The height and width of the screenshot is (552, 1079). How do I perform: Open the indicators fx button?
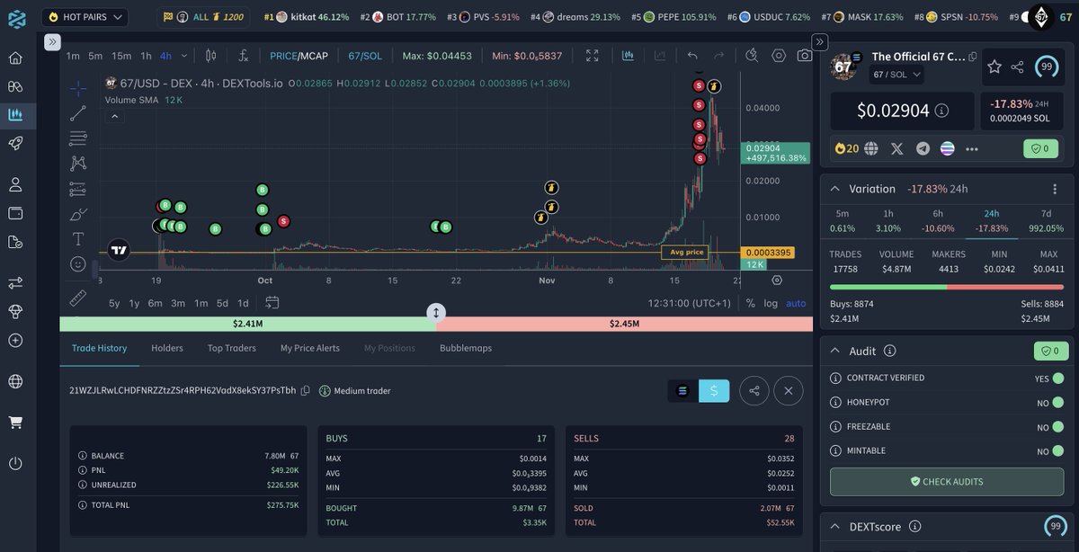tap(243, 56)
